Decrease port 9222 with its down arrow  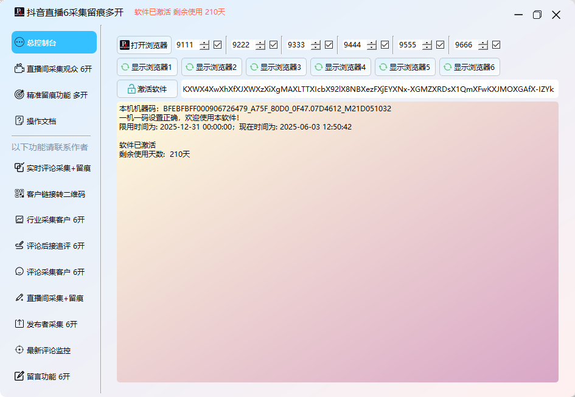pos(260,47)
